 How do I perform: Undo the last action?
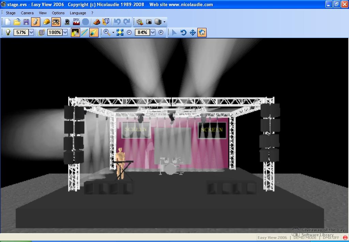pyautogui.click(x=117, y=22)
